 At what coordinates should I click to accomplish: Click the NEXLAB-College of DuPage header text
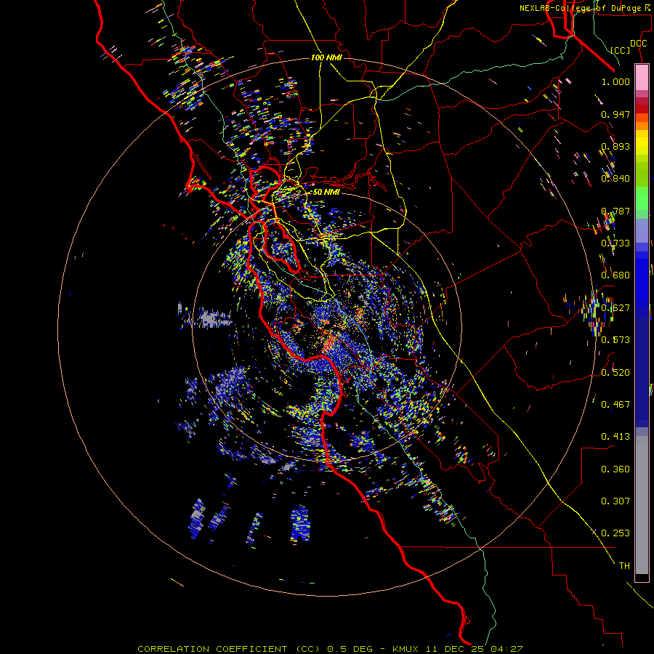click(586, 8)
